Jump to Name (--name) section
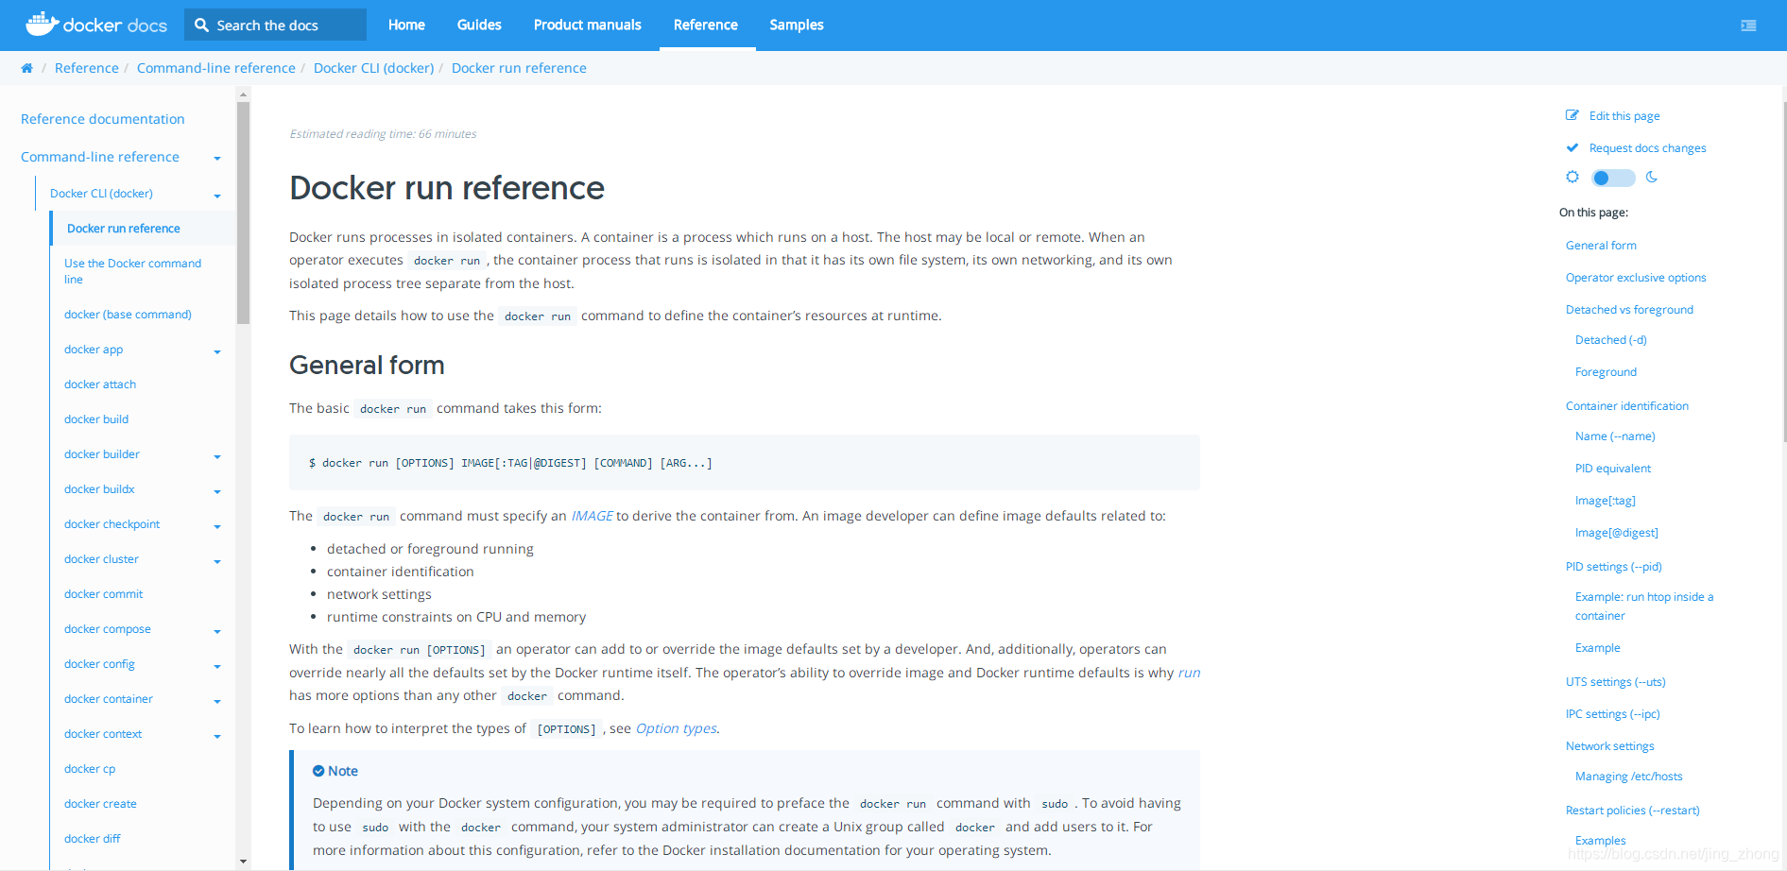The height and width of the screenshot is (871, 1787). [1615, 436]
